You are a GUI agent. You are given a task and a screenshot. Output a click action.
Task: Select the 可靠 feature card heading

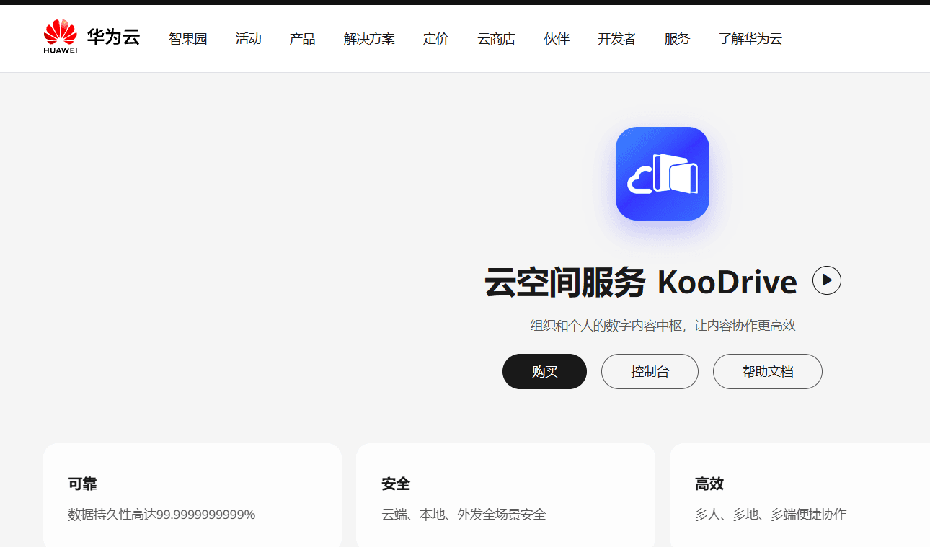[x=83, y=484]
